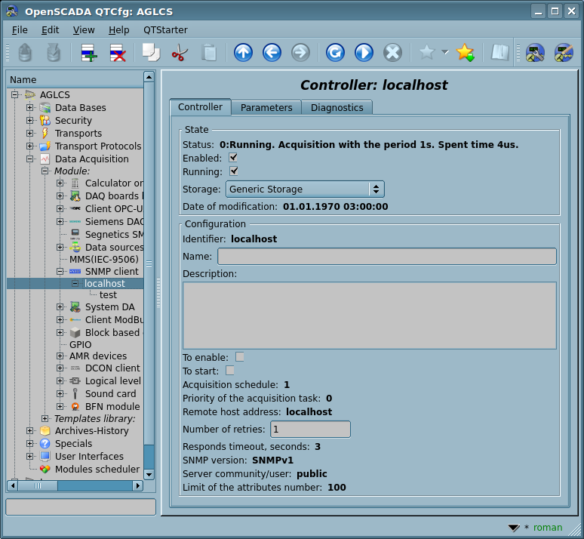Open the Storage dropdown
584x539 pixels.
pyautogui.click(x=305, y=189)
